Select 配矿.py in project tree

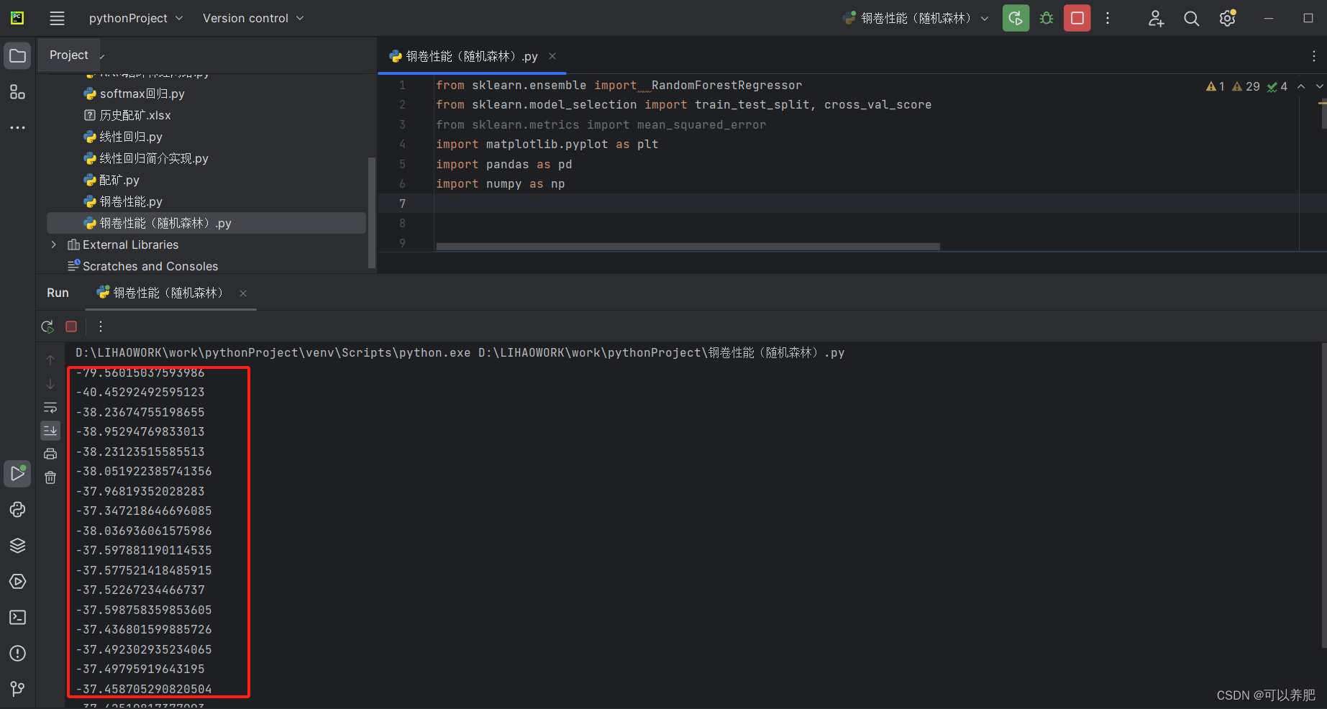pyautogui.click(x=112, y=180)
